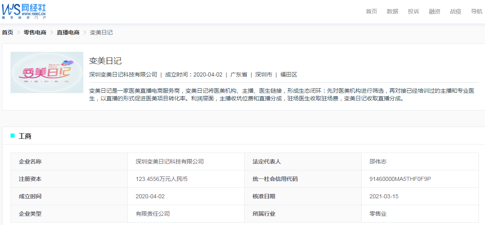Click the 2020-04-02 table value cell
485x225 pixels.
pos(186,196)
